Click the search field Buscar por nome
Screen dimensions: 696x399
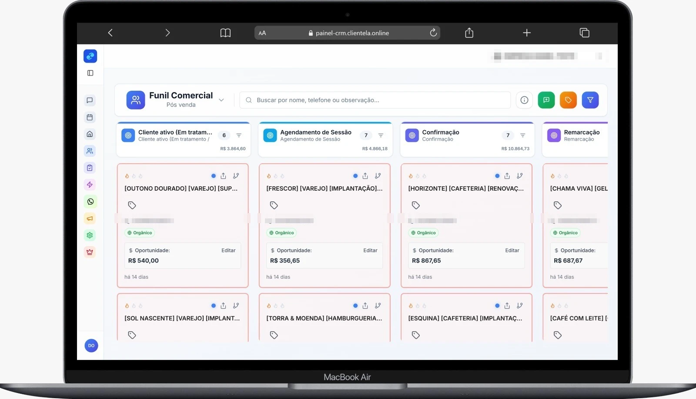point(375,100)
